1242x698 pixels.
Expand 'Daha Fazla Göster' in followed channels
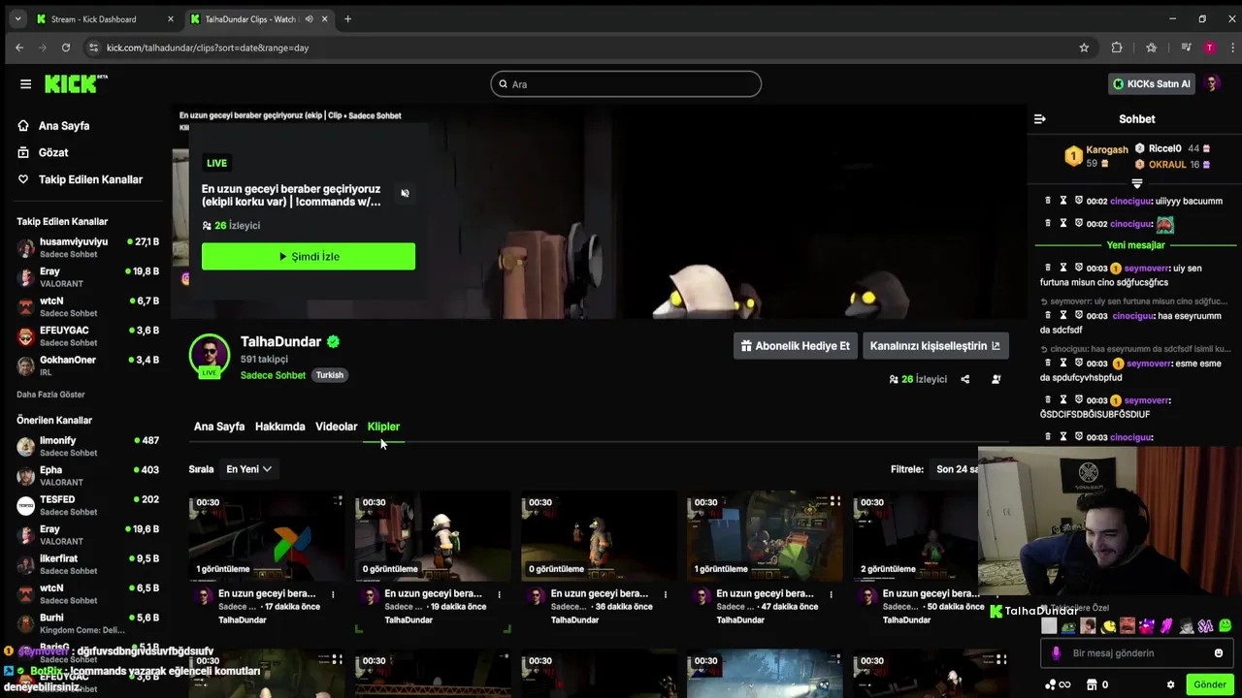click(50, 395)
